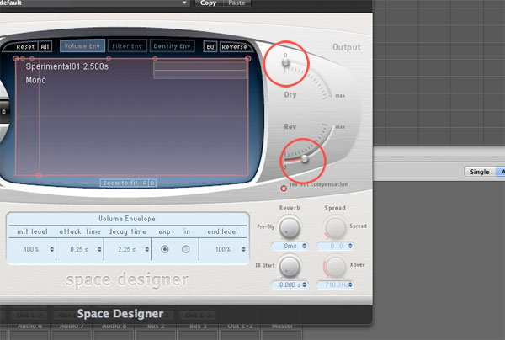Open the EQ view
The width and height of the screenshot is (505, 340).
pyautogui.click(x=210, y=46)
